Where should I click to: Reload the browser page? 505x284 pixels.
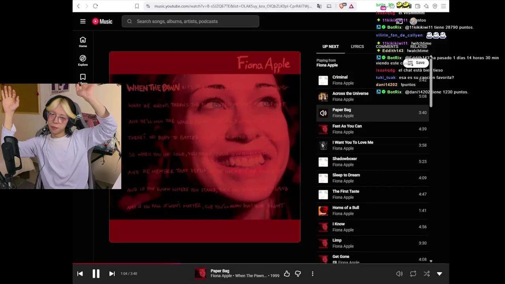pyautogui.click(x=95, y=6)
